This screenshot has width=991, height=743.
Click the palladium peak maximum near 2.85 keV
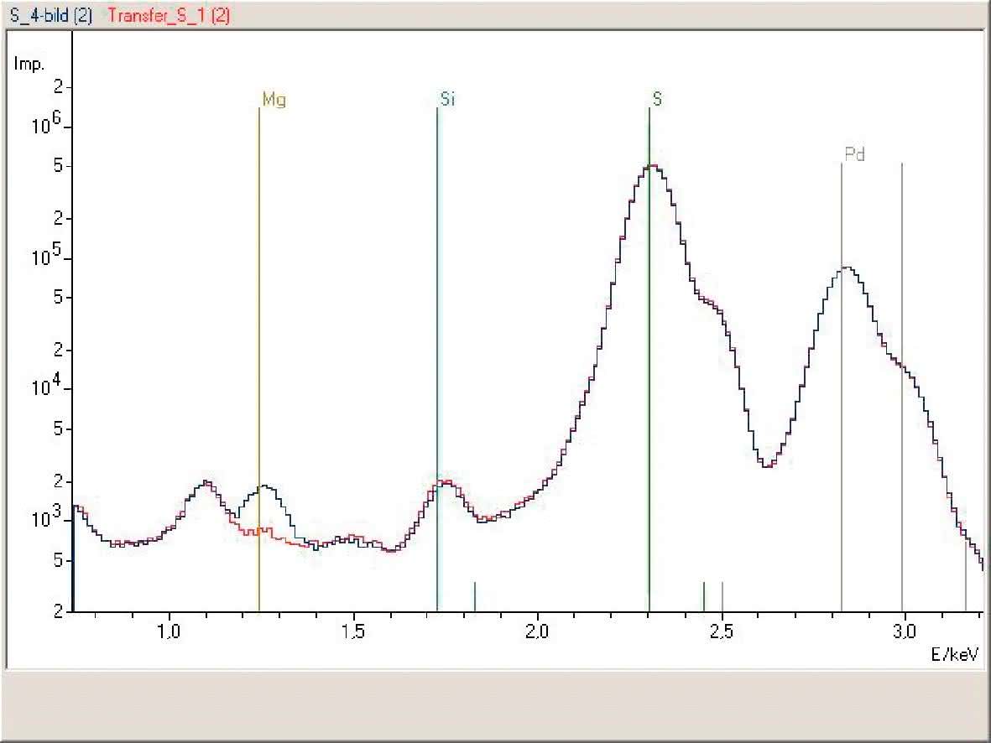[x=847, y=268]
